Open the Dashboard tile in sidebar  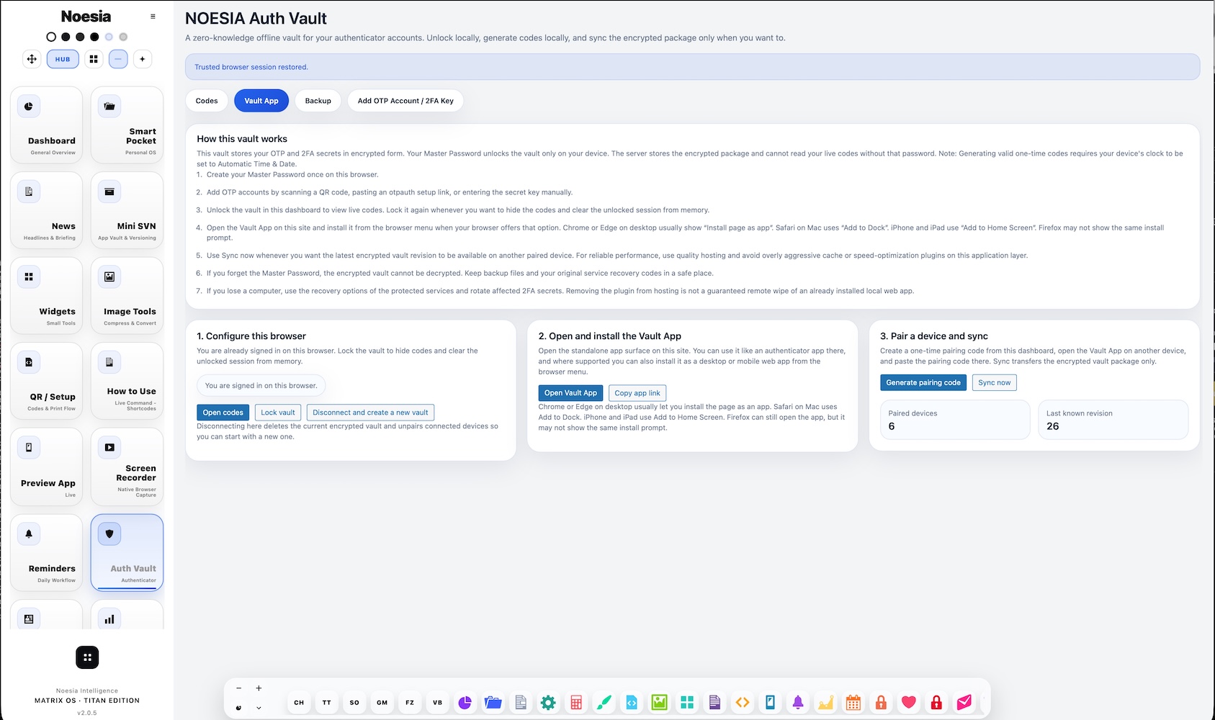(x=47, y=125)
